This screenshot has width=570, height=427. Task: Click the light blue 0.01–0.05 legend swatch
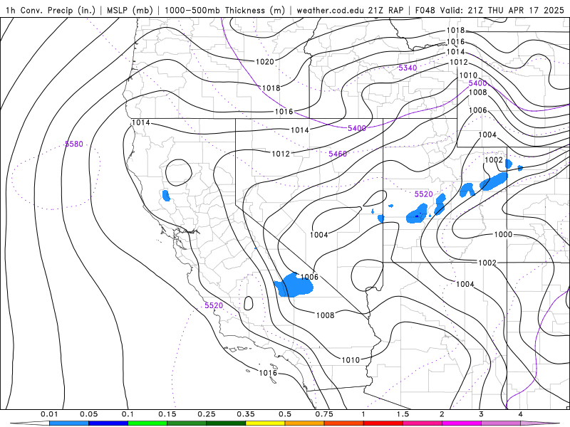[x=69, y=423]
